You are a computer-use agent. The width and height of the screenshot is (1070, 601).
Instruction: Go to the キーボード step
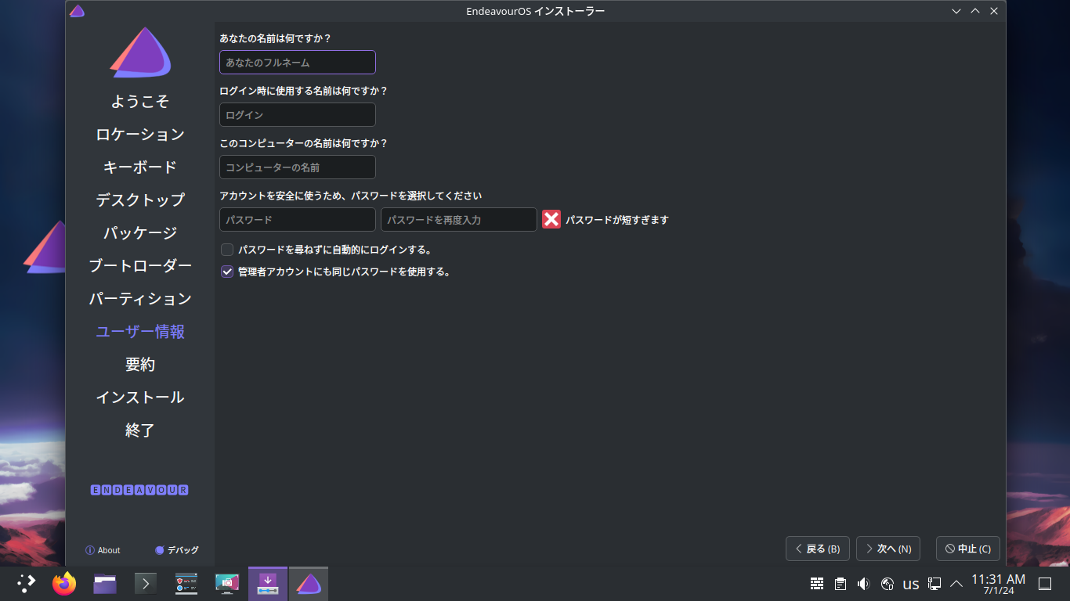pos(140,167)
